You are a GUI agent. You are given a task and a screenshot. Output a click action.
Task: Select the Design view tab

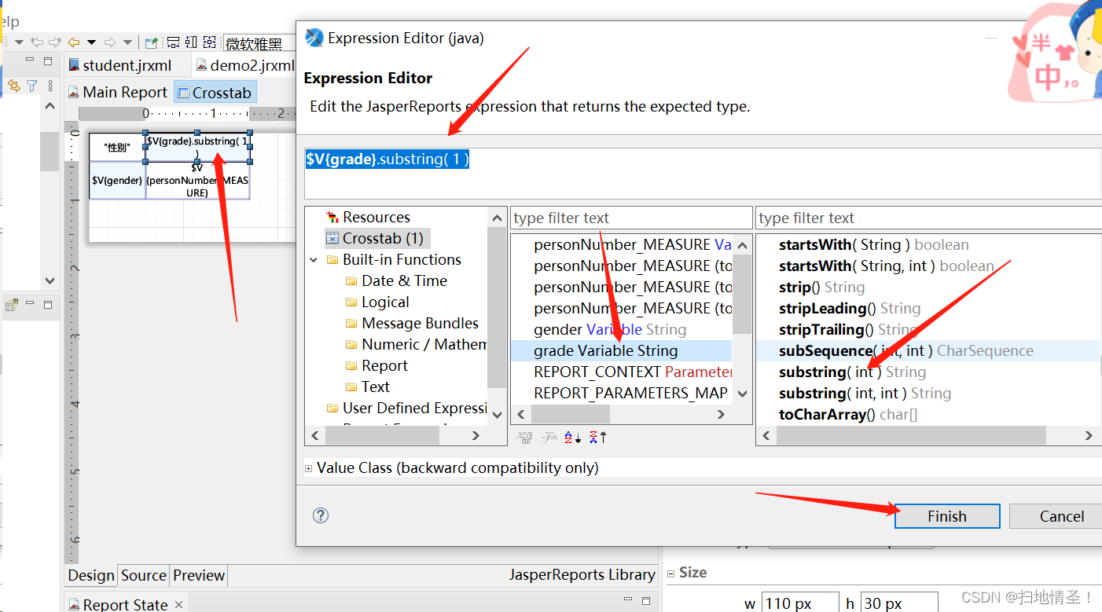click(91, 575)
